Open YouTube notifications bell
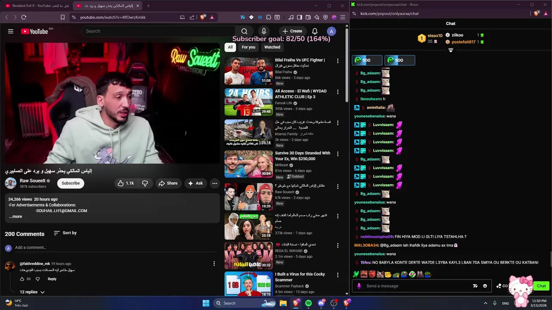Viewport: 552px width, 310px height. [315, 31]
